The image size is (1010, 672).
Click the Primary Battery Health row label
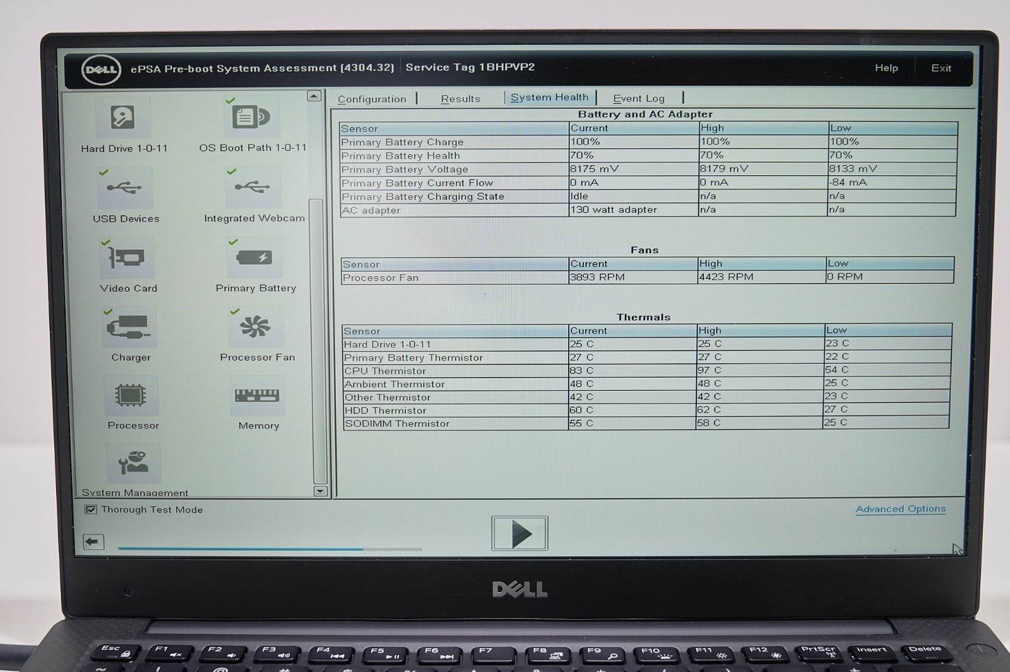400,156
